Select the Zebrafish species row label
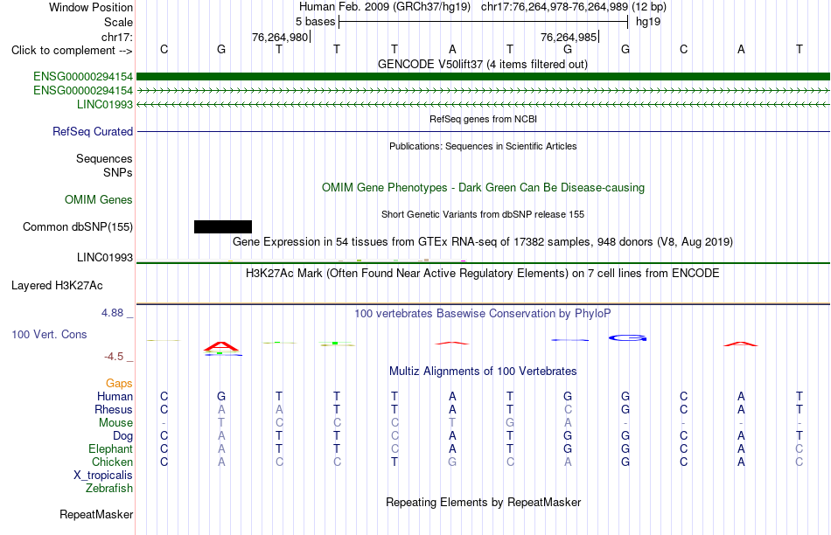The width and height of the screenshot is (831, 535). pos(109,489)
